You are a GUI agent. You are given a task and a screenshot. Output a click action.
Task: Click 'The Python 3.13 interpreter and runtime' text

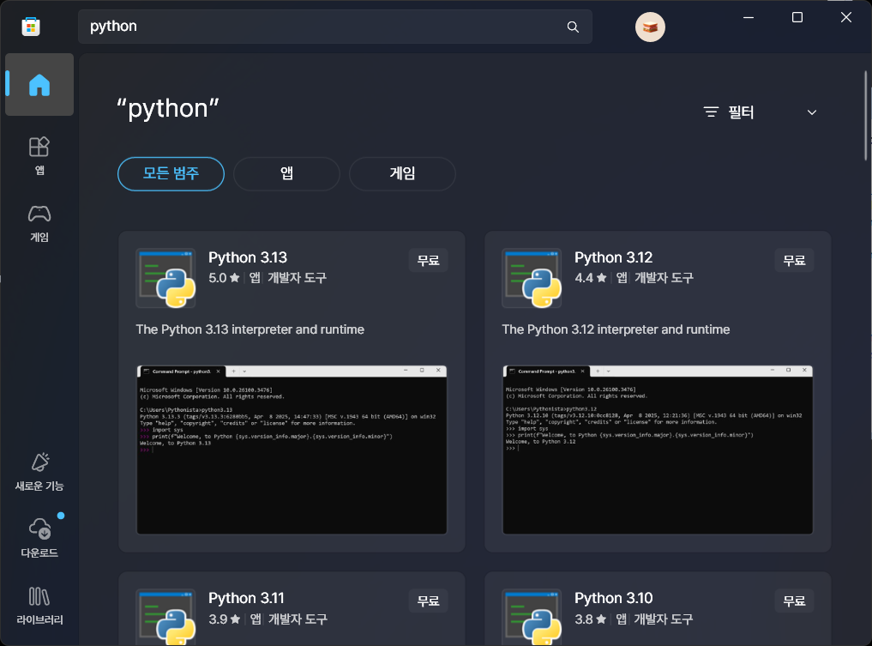point(250,329)
